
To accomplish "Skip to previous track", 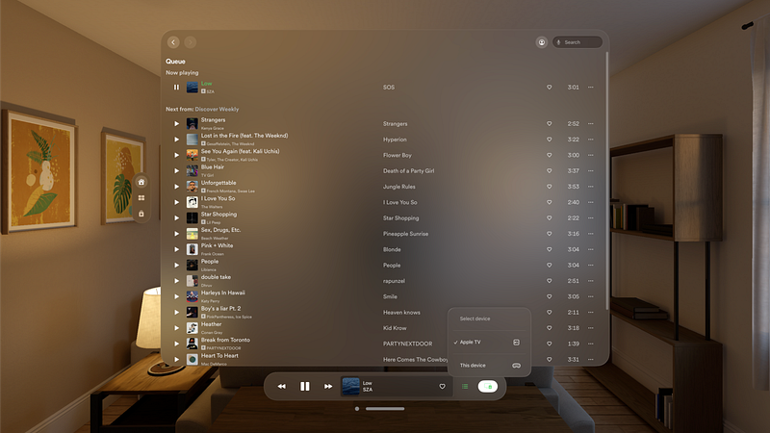I will (x=281, y=387).
